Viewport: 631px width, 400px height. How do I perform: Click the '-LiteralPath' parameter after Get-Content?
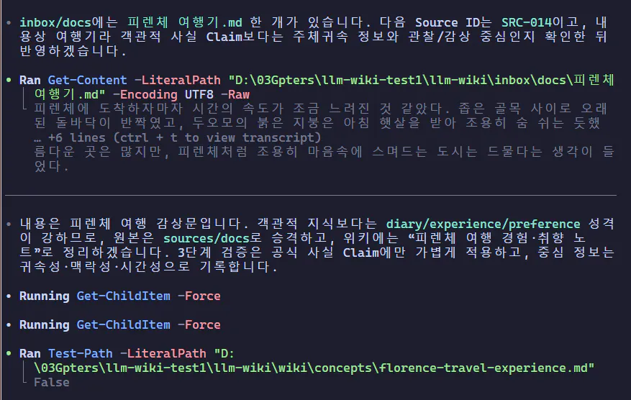(178, 80)
